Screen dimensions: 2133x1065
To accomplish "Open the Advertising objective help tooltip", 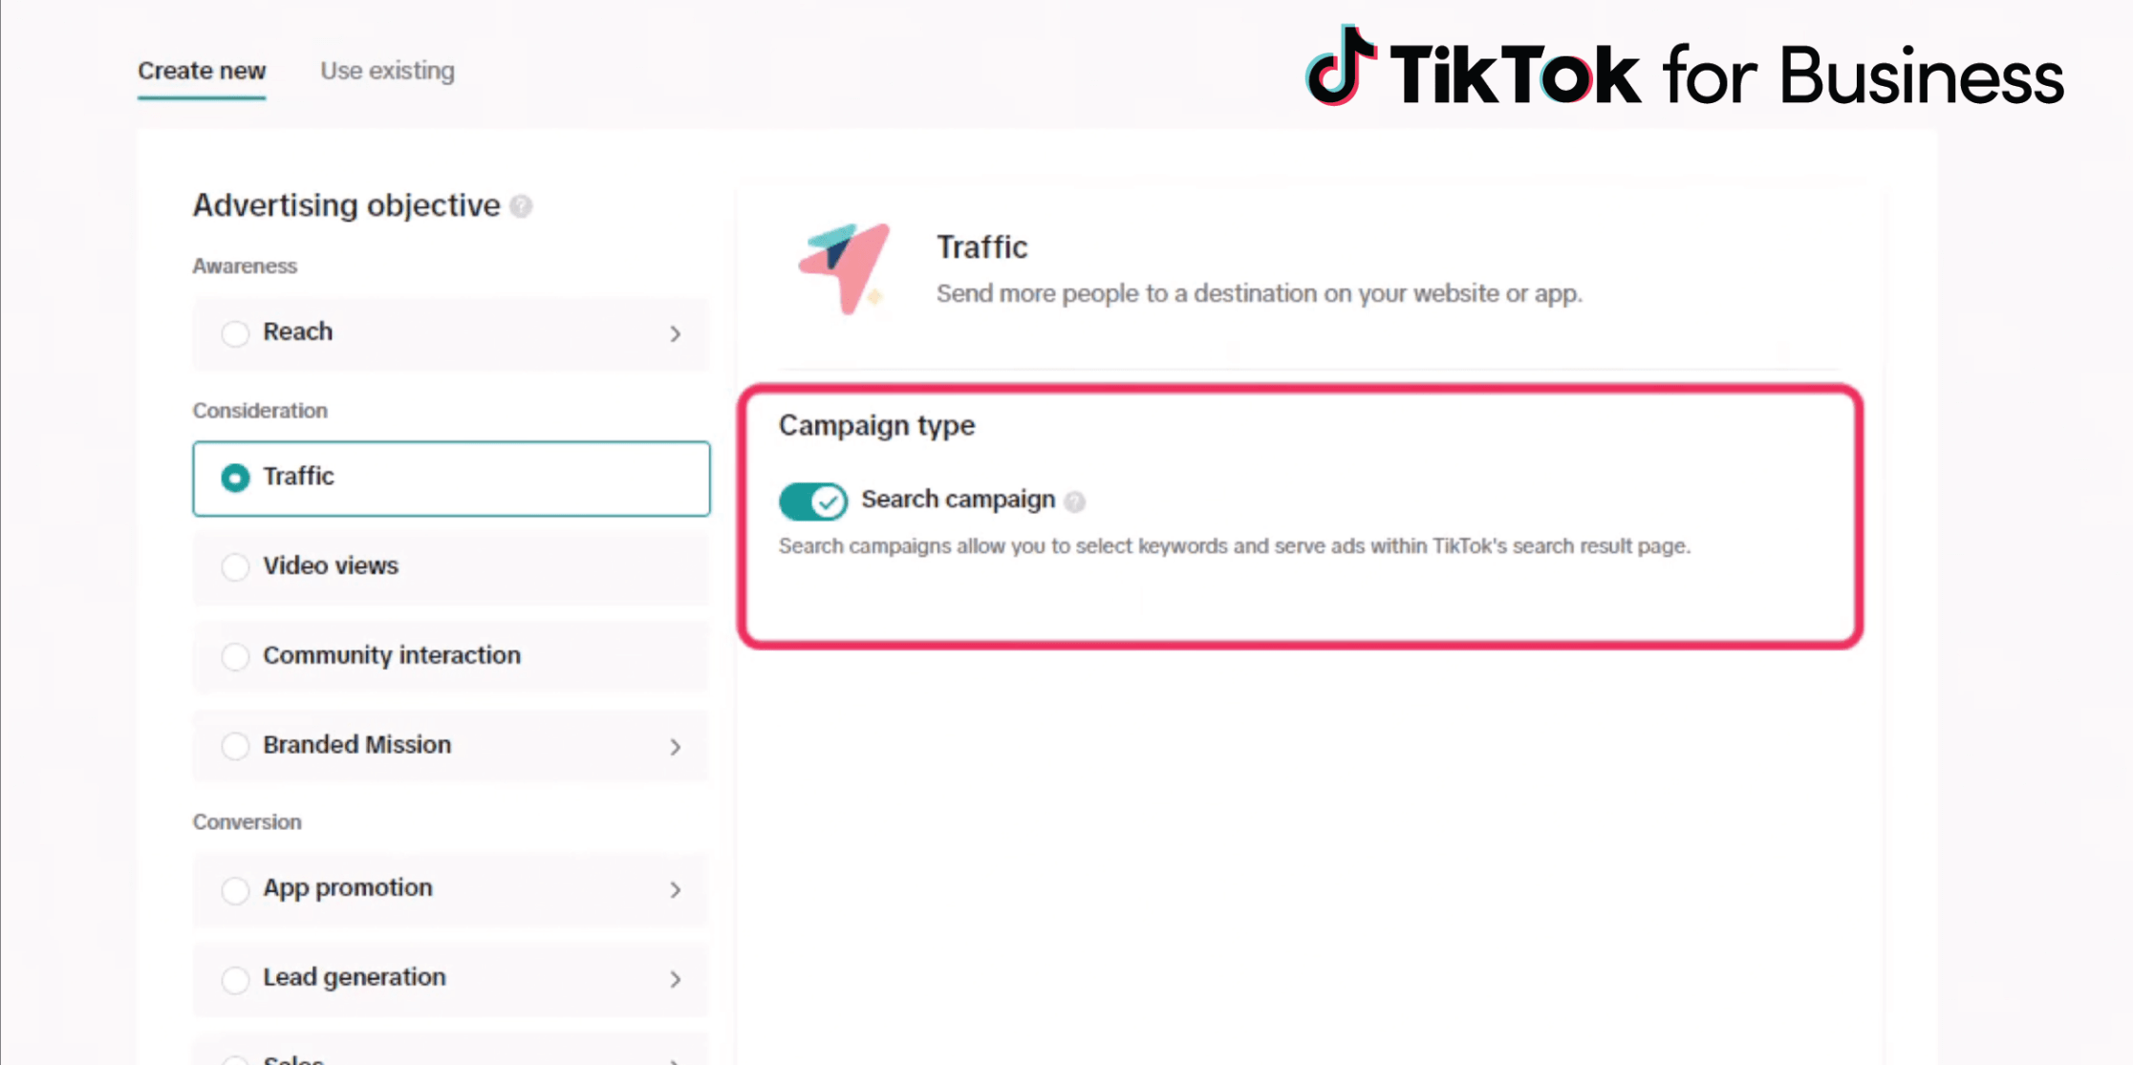I will click(521, 206).
